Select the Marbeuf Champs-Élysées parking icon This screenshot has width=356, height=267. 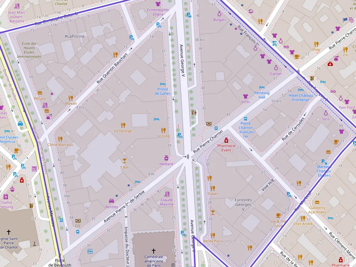[324, 162]
